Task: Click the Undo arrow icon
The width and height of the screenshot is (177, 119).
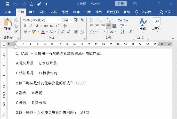Action: tap(15, 4)
